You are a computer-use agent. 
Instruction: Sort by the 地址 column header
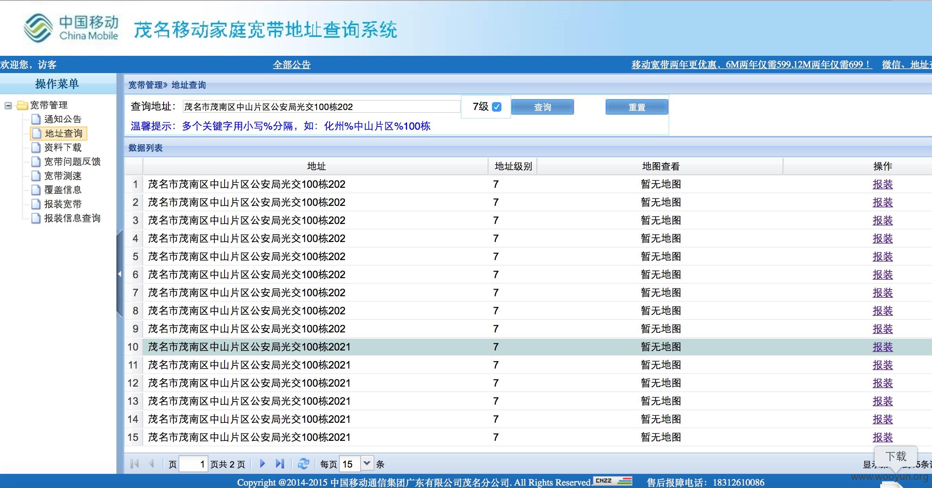pos(316,166)
